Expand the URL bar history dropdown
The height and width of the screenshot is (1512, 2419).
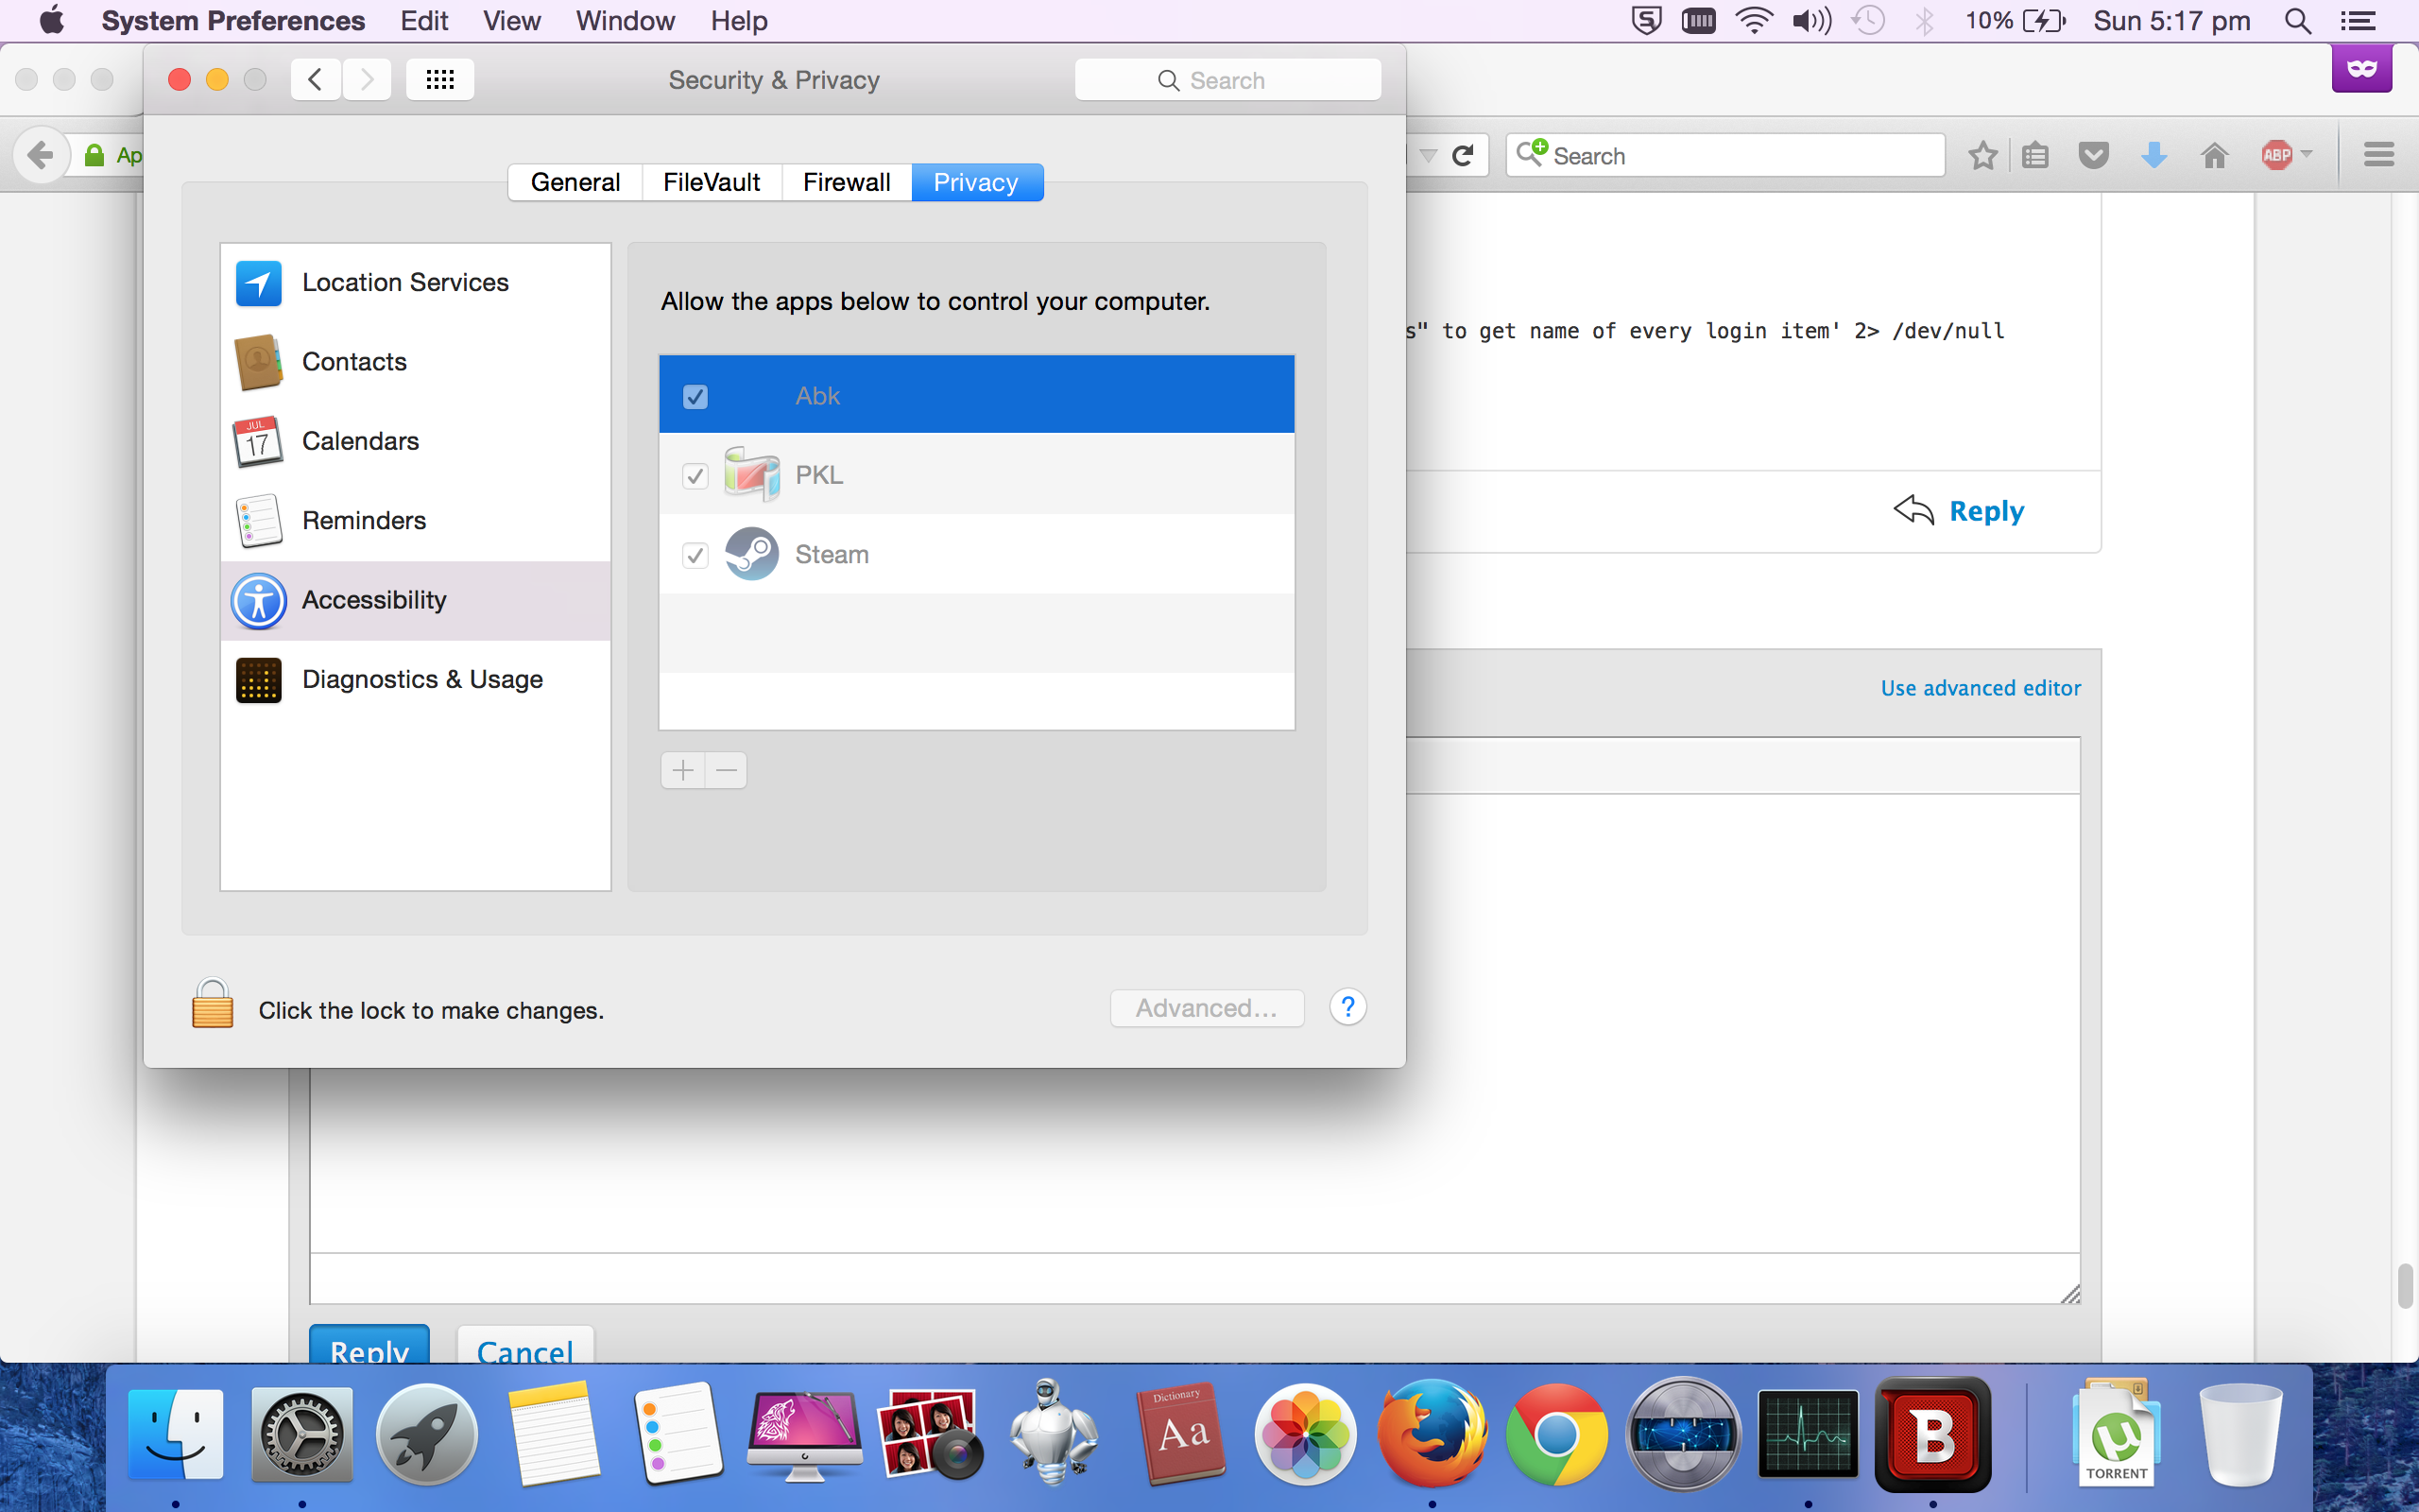1429,155
